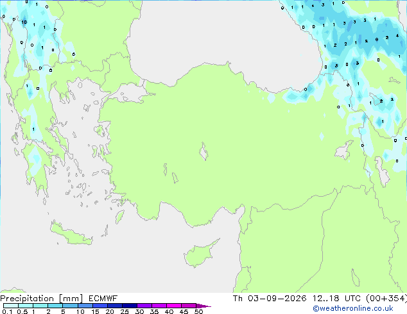407x314 pixels.
Task: Open the weatheronline.co.uk copyright link
Action: tap(353, 308)
